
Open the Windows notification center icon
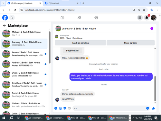click(156, 118)
